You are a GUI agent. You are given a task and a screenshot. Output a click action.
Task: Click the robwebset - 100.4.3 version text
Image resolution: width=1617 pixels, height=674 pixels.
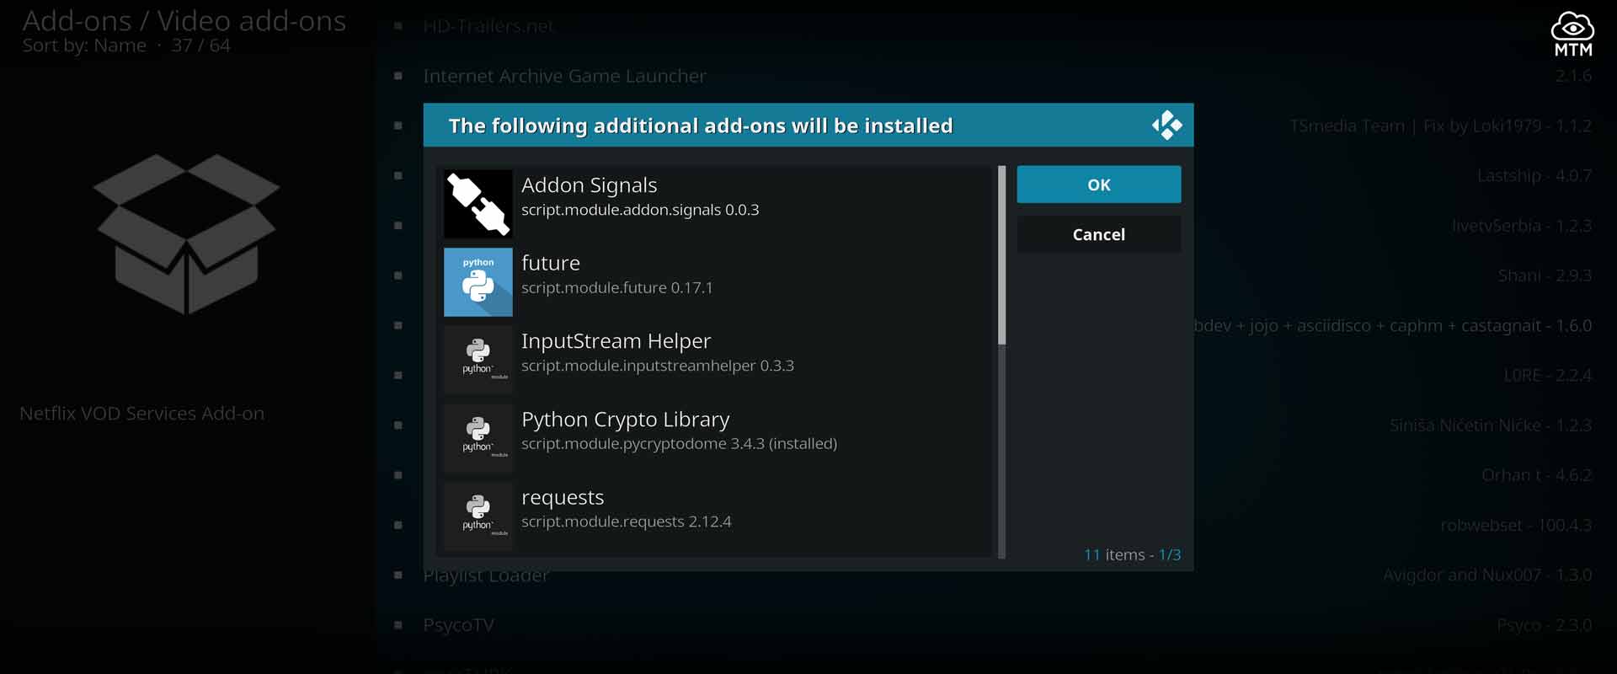1516,525
